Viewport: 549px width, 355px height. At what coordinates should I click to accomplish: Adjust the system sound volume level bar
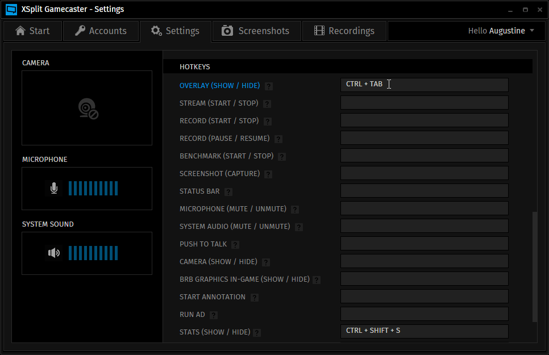click(x=93, y=253)
